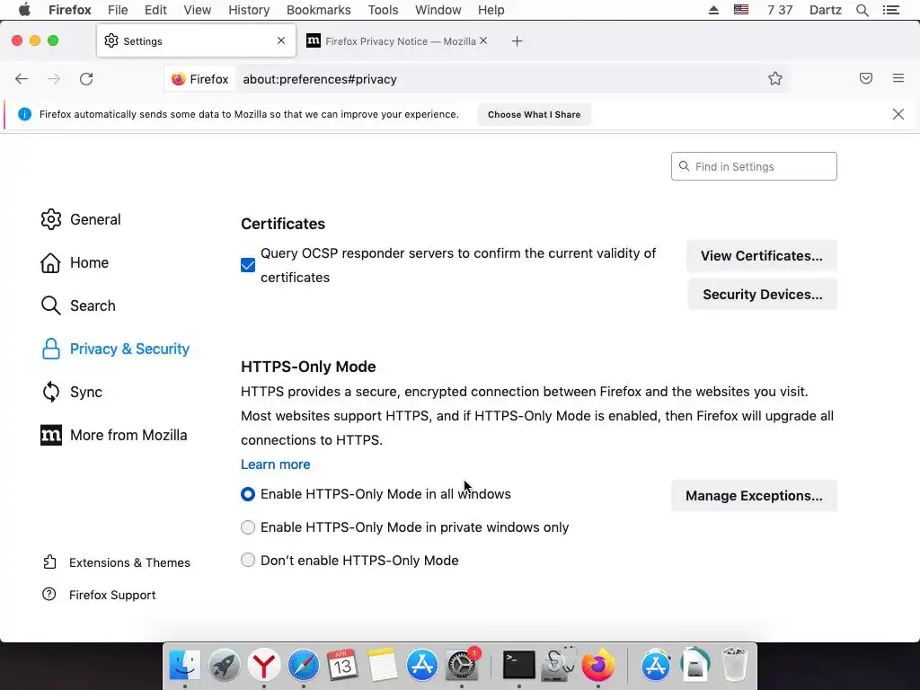Open Spotlight search in the menu bar

click(862, 10)
